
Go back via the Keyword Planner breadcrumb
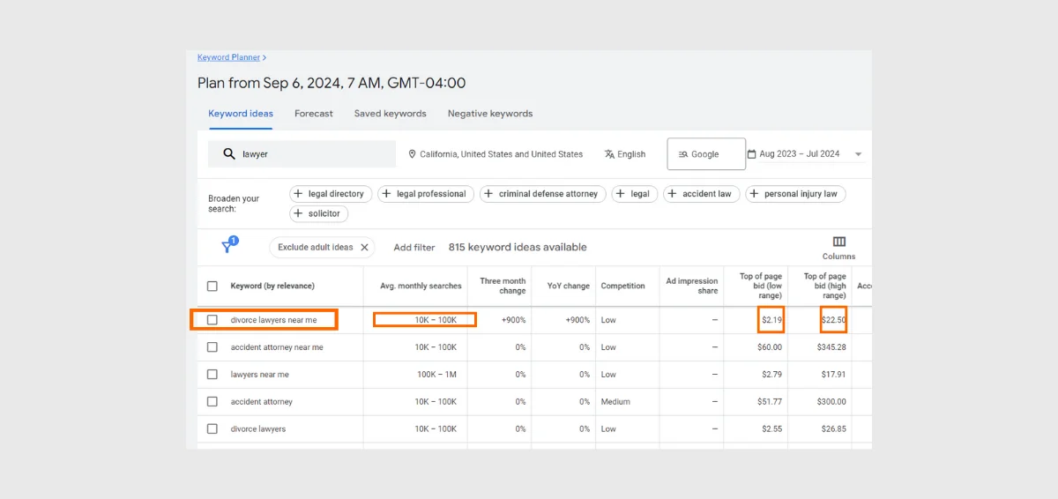(x=228, y=57)
